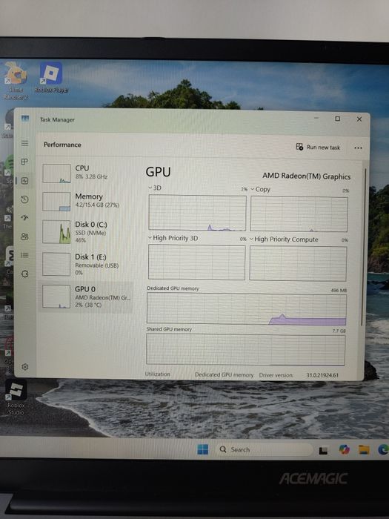Select the GPU 0 entry

pos(87,297)
